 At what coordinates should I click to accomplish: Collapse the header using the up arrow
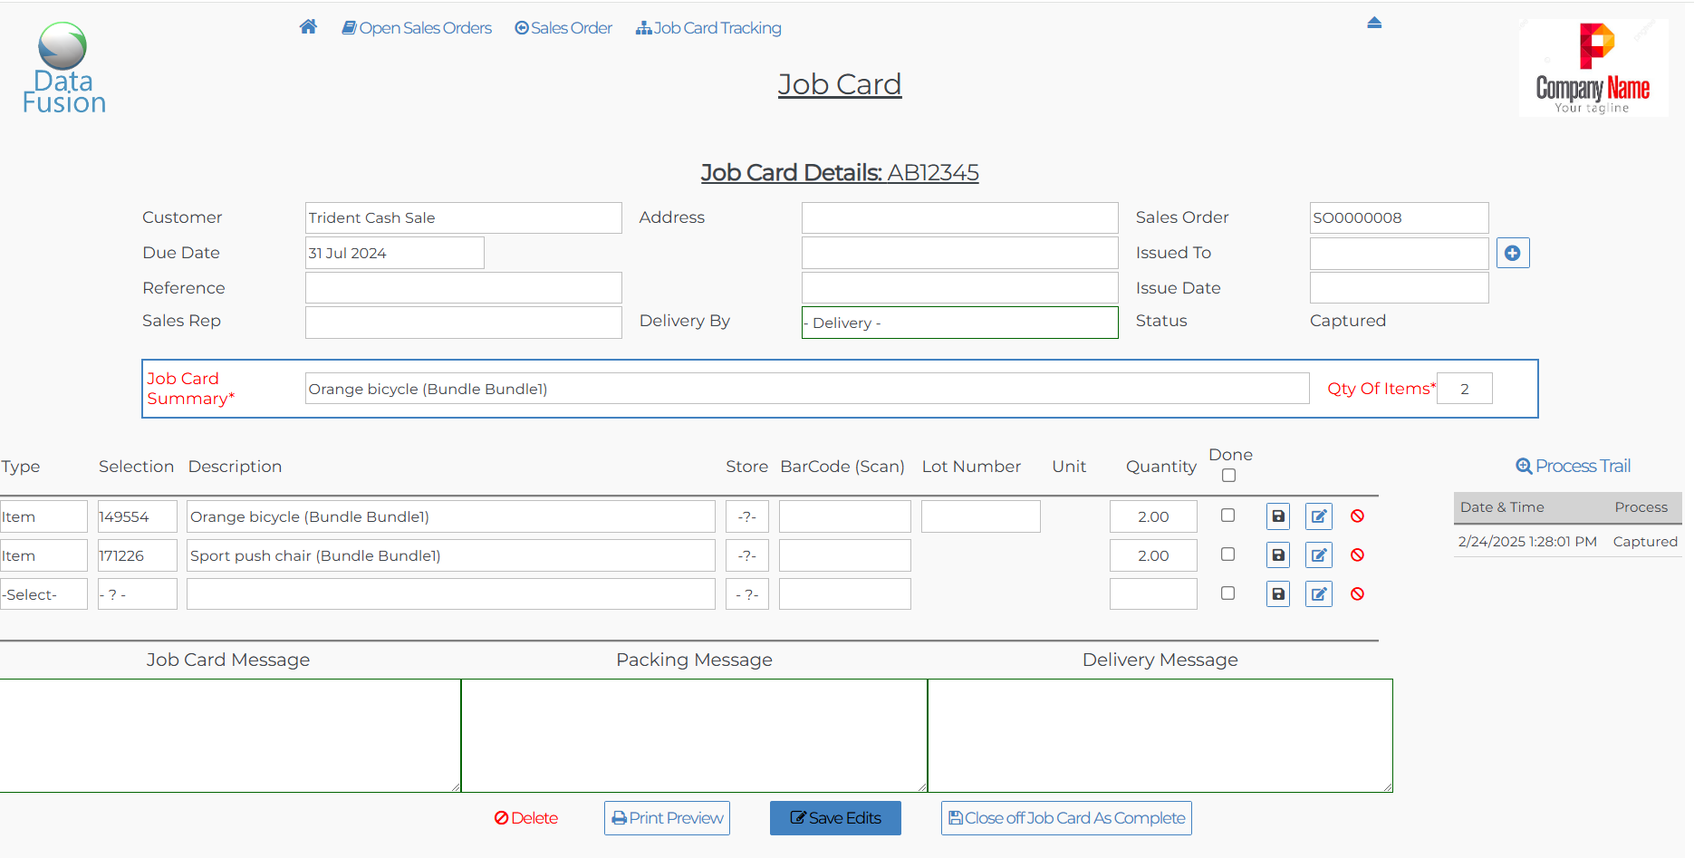click(1374, 23)
